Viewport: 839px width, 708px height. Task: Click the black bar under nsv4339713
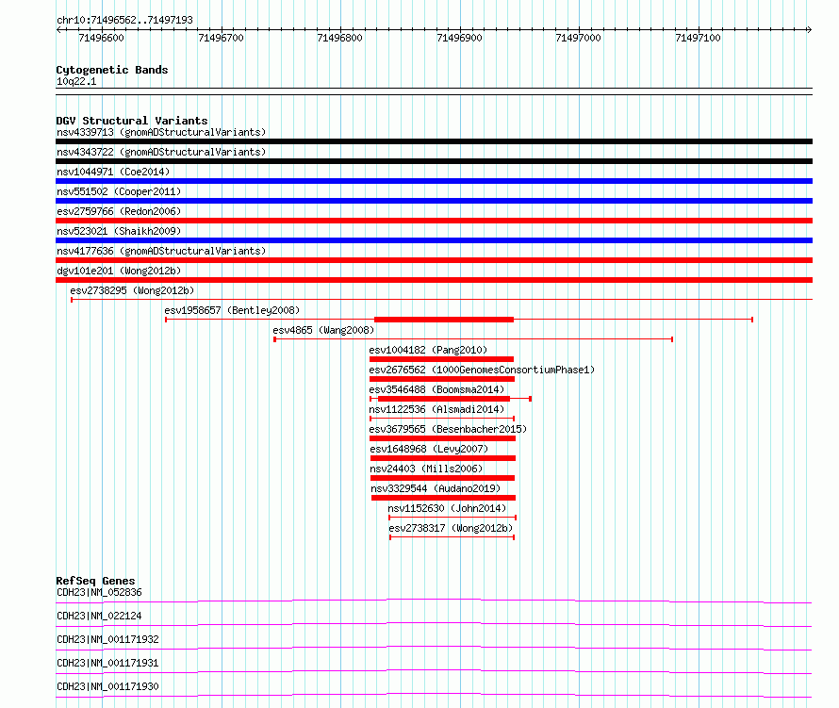click(434, 141)
